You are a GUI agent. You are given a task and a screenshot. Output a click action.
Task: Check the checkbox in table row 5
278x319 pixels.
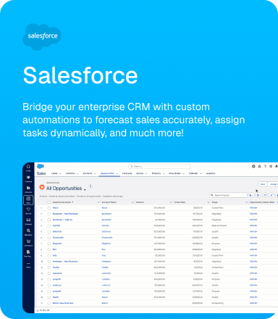pyautogui.click(x=49, y=232)
